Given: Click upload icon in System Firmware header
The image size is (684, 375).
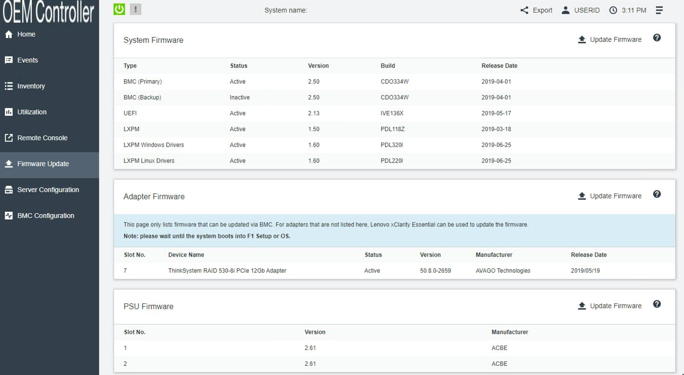Looking at the screenshot, I should (582, 40).
